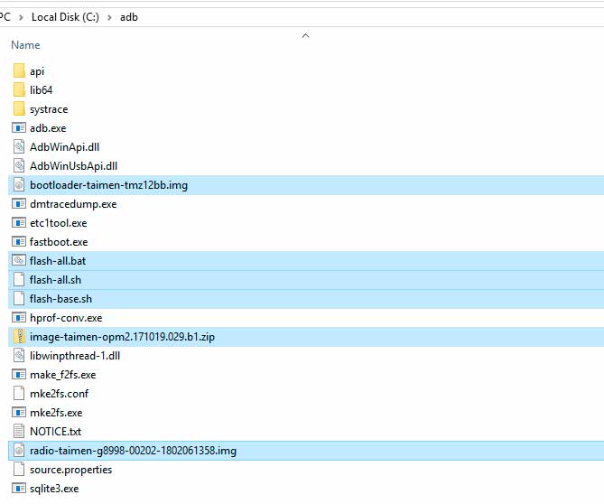The height and width of the screenshot is (504, 604).
Task: Select adb.exe file name
Action: (48, 128)
